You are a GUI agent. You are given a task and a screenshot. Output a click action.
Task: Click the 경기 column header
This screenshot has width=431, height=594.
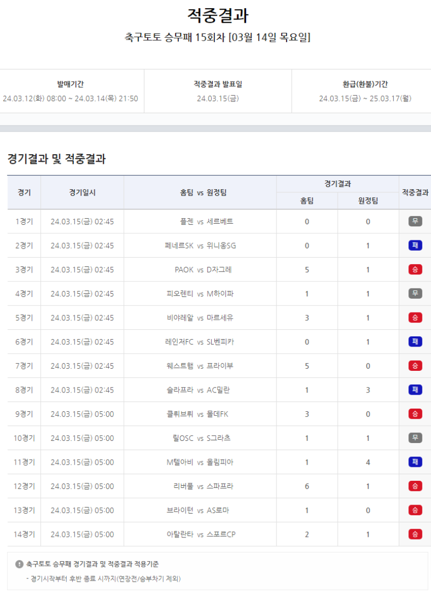click(x=24, y=192)
